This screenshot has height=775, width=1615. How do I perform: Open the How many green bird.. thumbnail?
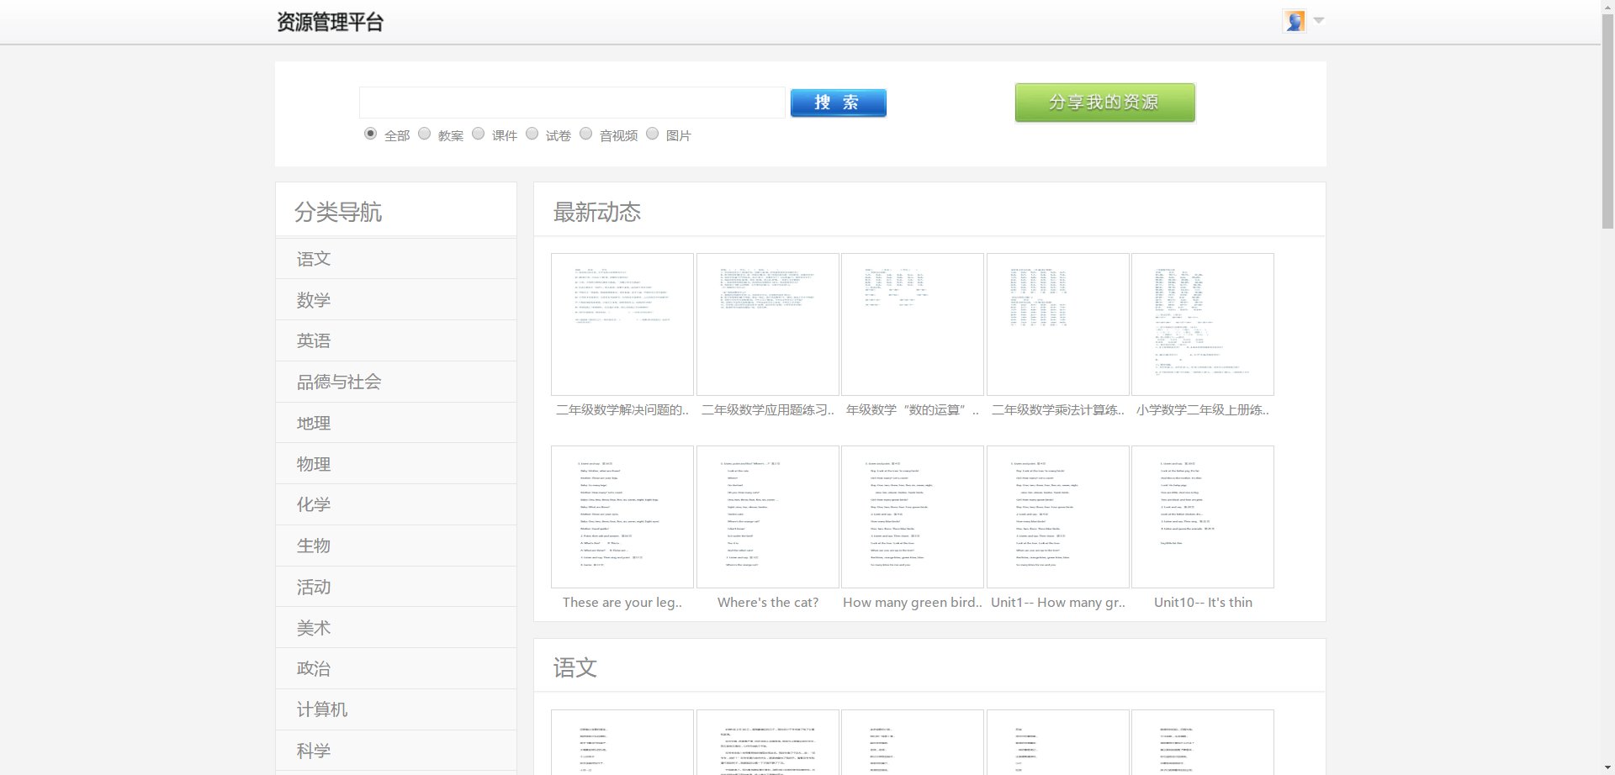tap(913, 517)
